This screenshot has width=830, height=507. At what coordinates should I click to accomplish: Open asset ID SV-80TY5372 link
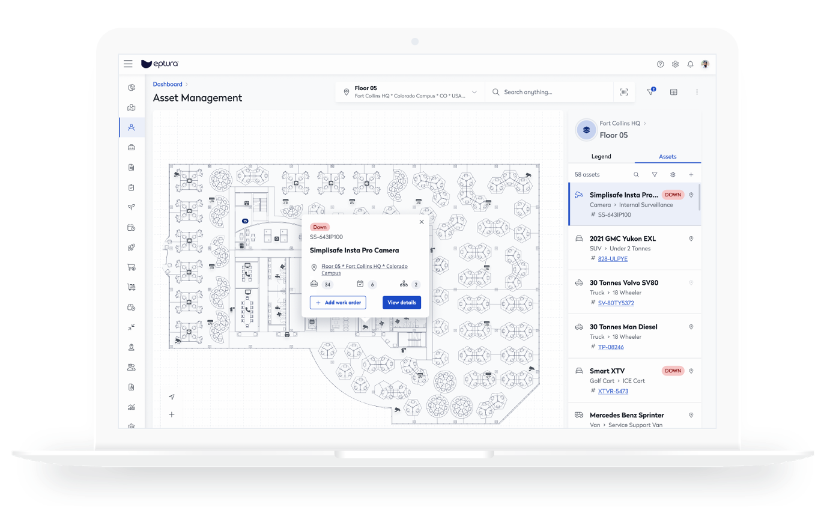[616, 303]
